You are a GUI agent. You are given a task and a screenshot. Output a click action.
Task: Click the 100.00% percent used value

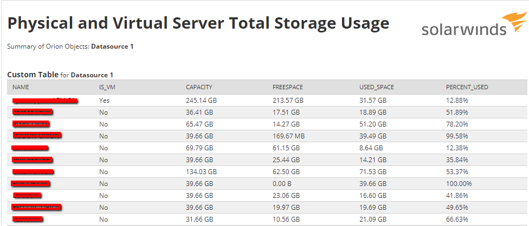pos(459,183)
